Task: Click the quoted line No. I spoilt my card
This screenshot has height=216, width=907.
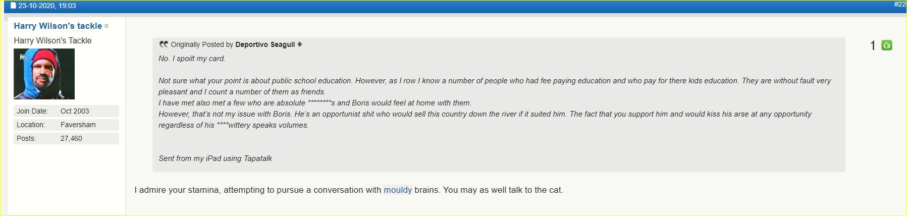Action: [192, 59]
